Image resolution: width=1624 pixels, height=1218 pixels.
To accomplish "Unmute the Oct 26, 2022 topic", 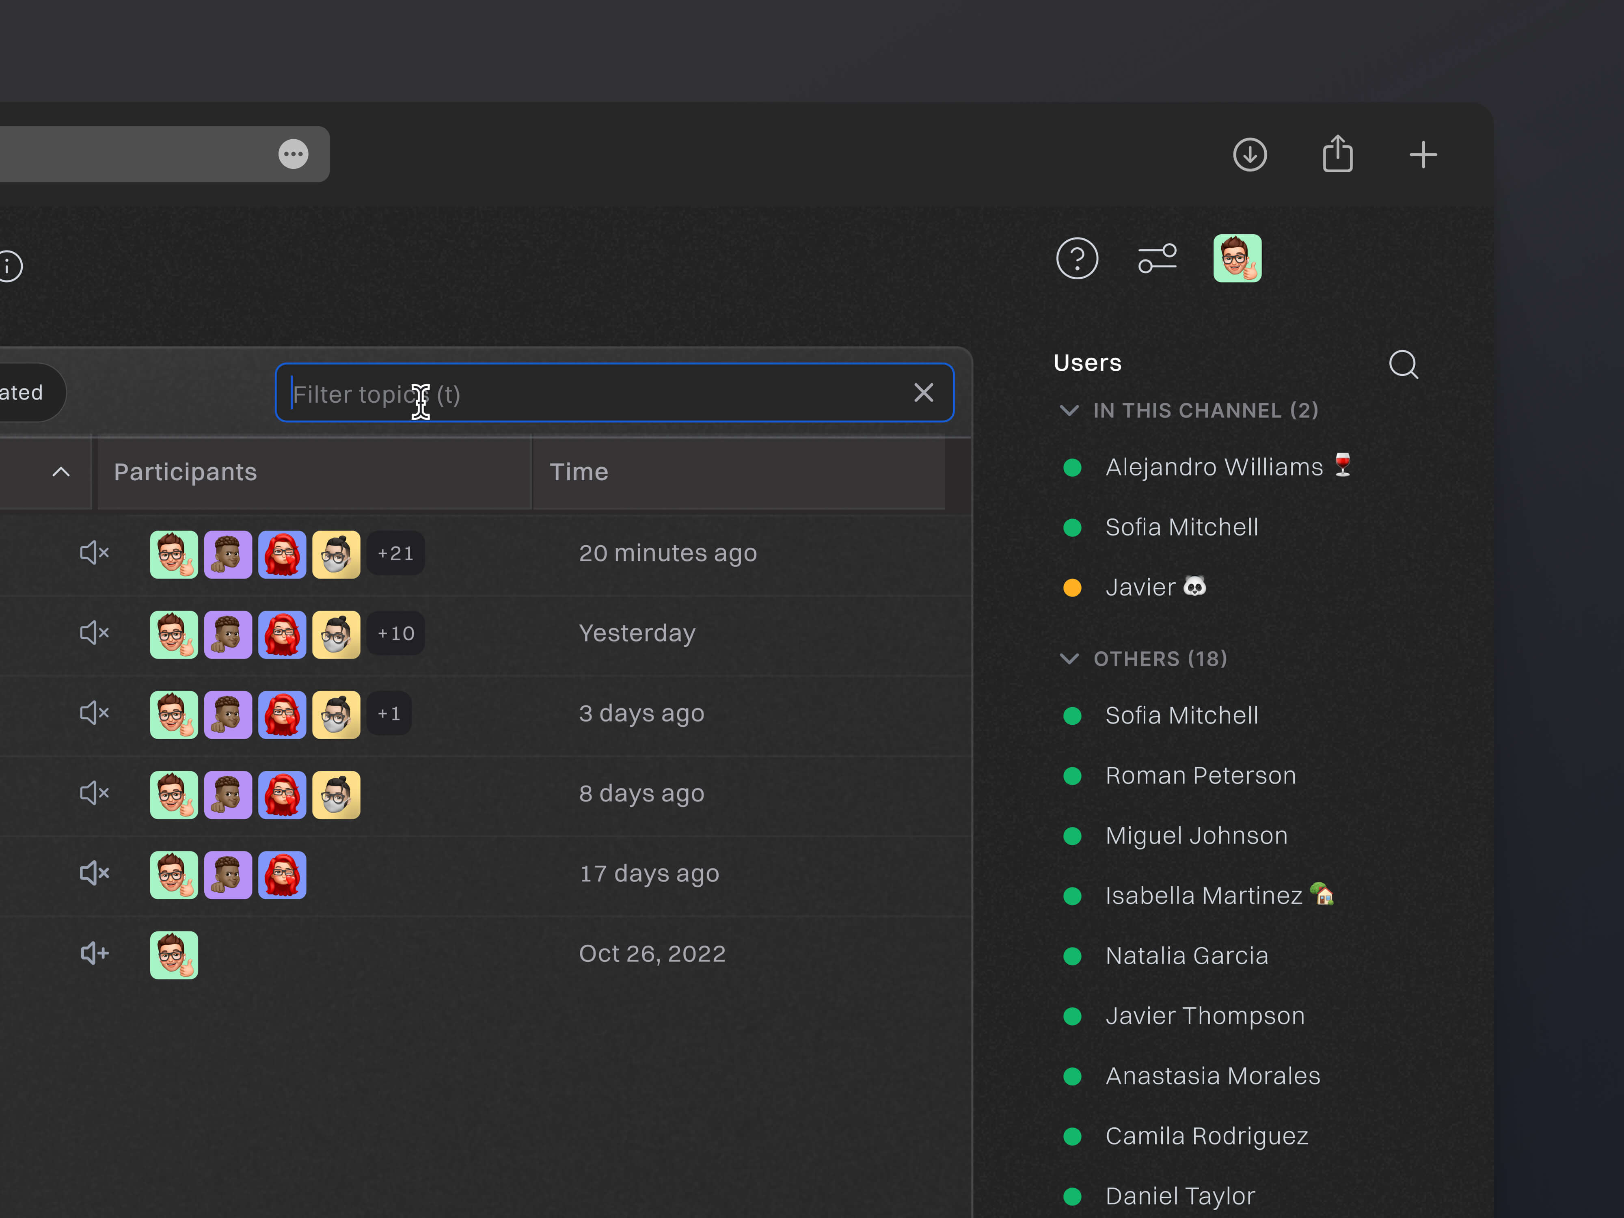I will click(x=94, y=954).
